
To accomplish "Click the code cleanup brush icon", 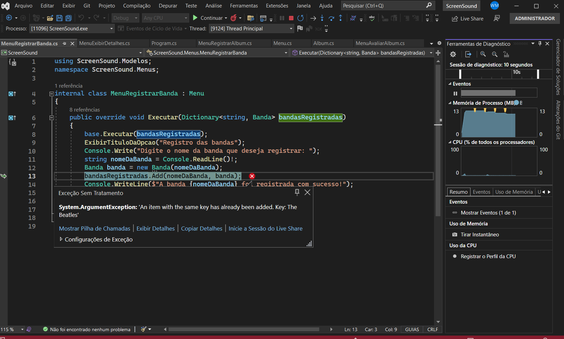I will click(x=144, y=329).
